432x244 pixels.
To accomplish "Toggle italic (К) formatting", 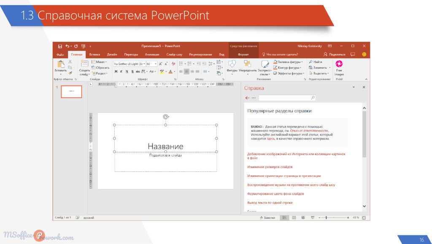I will [x=121, y=72].
